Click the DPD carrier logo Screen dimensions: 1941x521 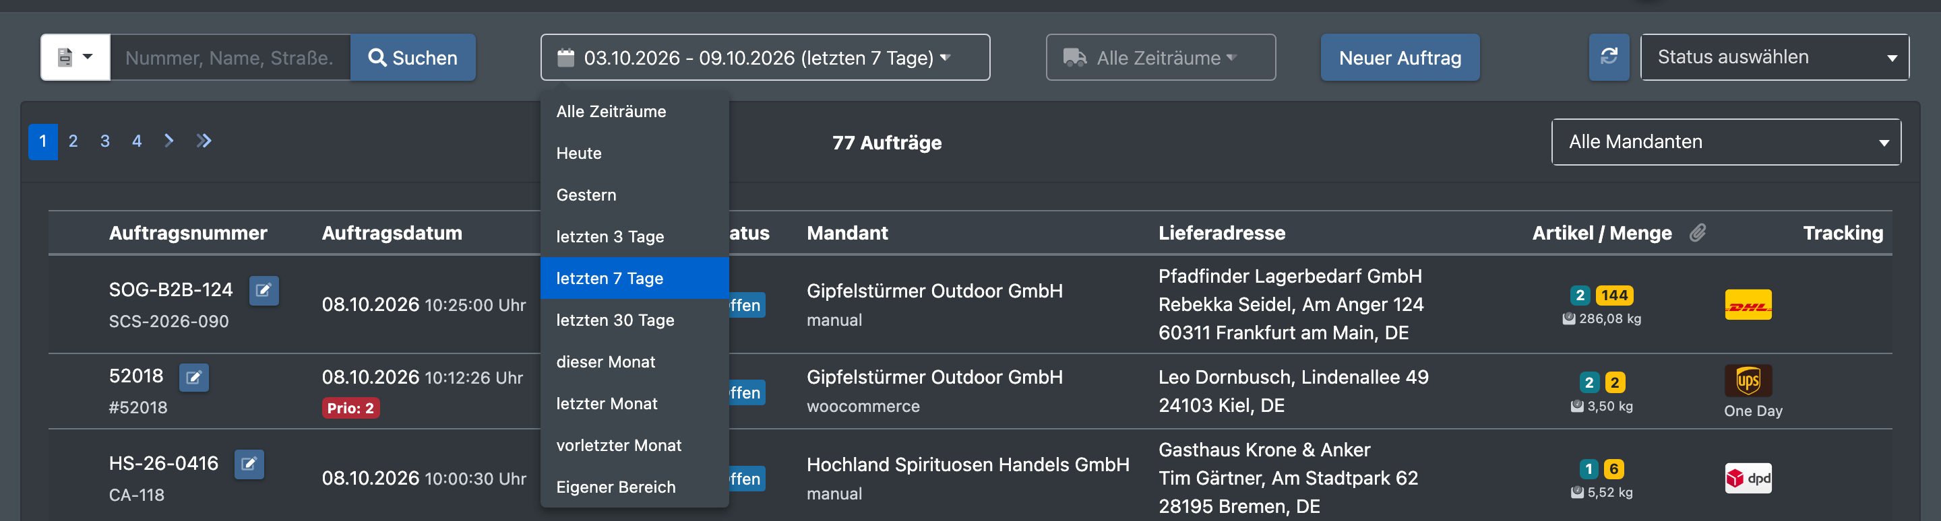pos(1748,478)
